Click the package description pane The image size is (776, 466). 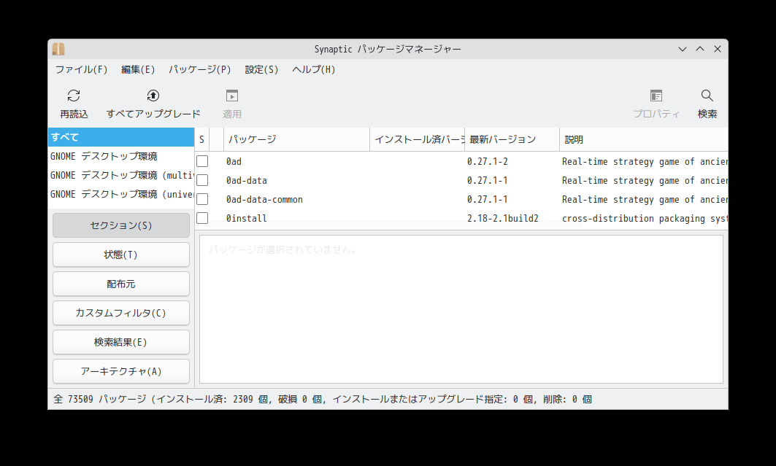(461, 309)
